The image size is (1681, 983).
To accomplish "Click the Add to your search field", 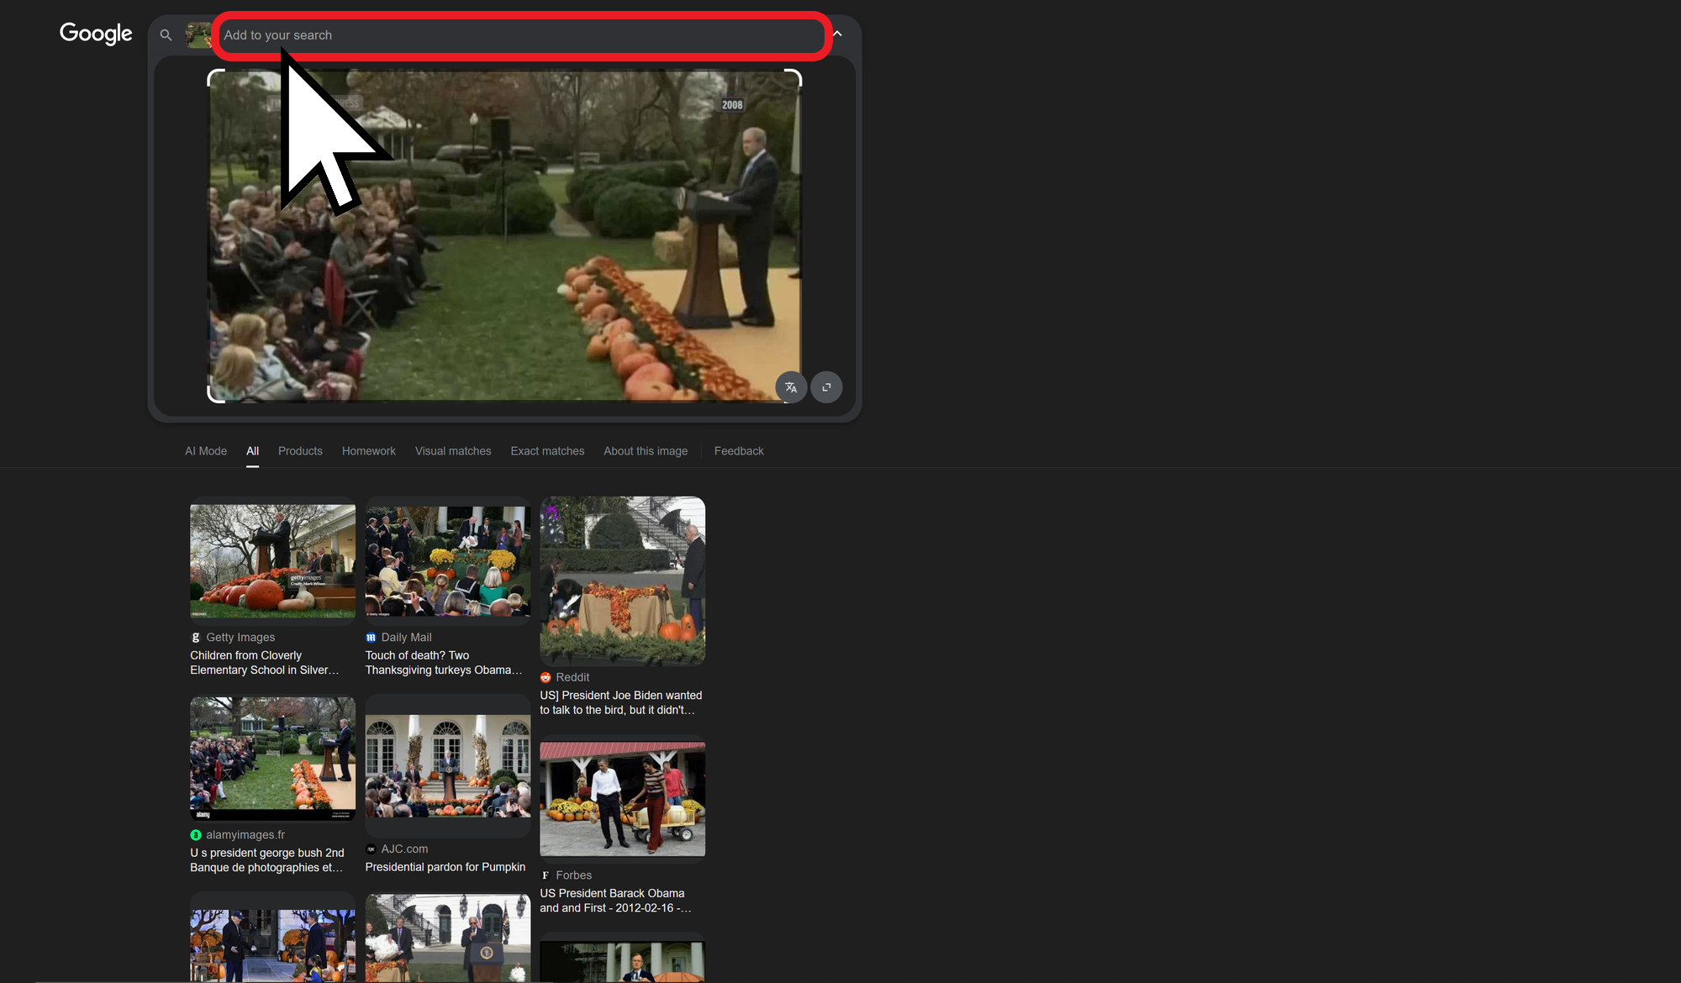I will pos(521,35).
